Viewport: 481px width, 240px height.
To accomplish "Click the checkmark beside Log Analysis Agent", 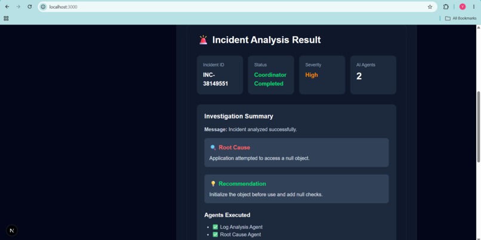I will tap(215, 227).
